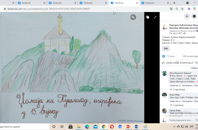Open the Messenger icon
The image size is (198, 130).
point(194,16)
